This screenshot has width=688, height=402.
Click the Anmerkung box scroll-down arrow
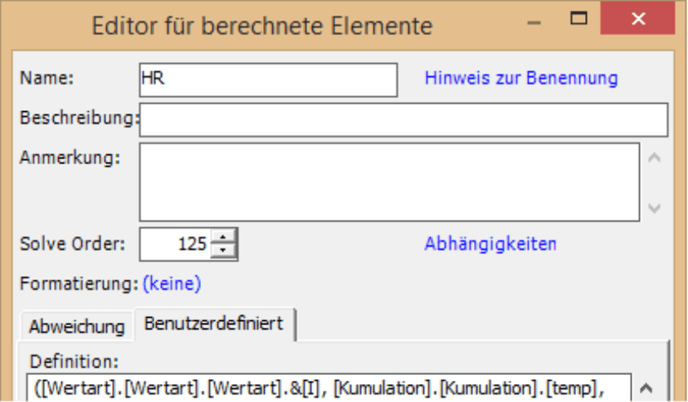(654, 208)
